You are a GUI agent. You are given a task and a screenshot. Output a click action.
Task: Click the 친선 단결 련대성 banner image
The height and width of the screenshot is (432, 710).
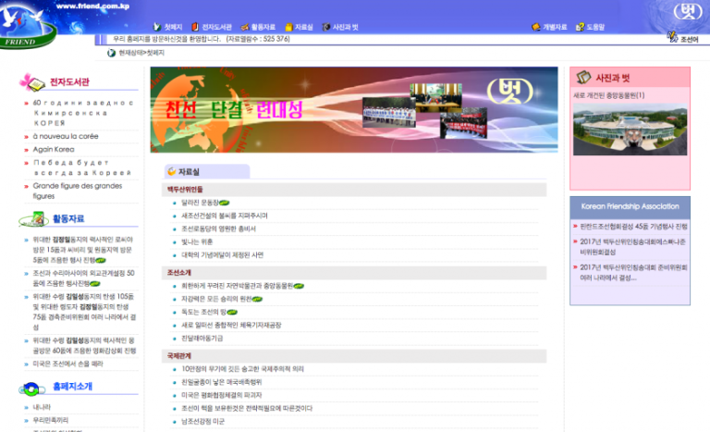click(354, 110)
